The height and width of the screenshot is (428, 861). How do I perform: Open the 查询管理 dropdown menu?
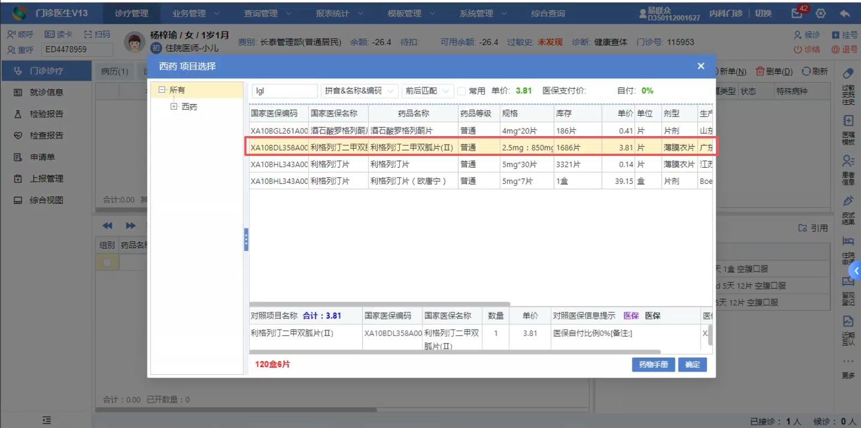(267, 13)
